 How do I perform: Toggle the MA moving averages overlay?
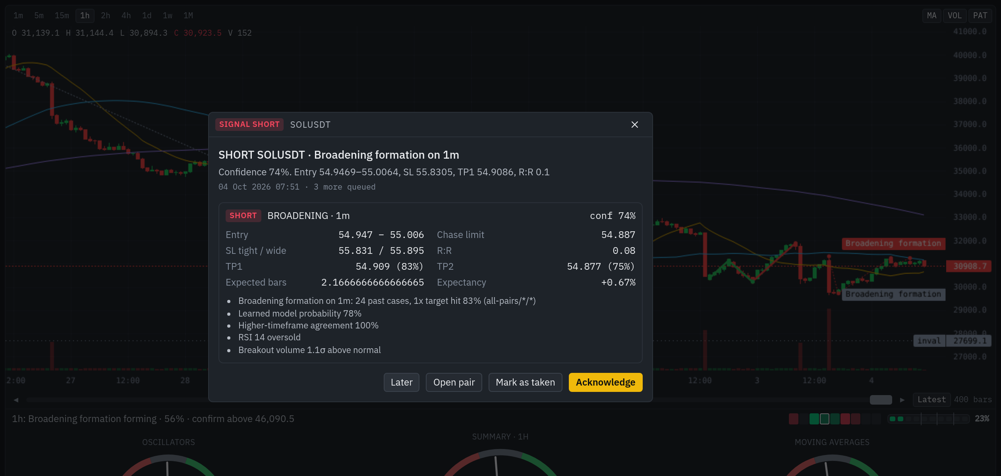coord(931,15)
